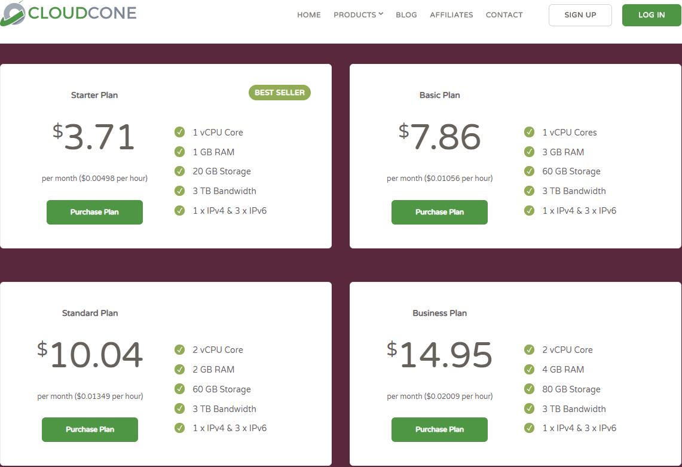Open the Home page from navigation

[x=308, y=15]
